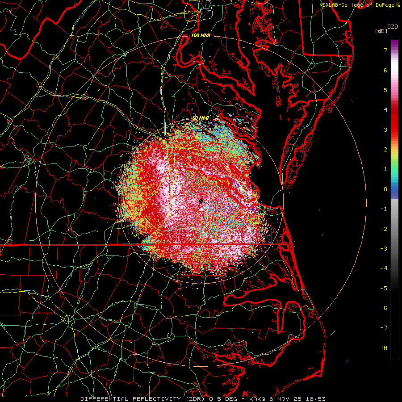Screen dimensions: 402x402
Task: Click the -3 value on color scale
Action: (x=384, y=249)
